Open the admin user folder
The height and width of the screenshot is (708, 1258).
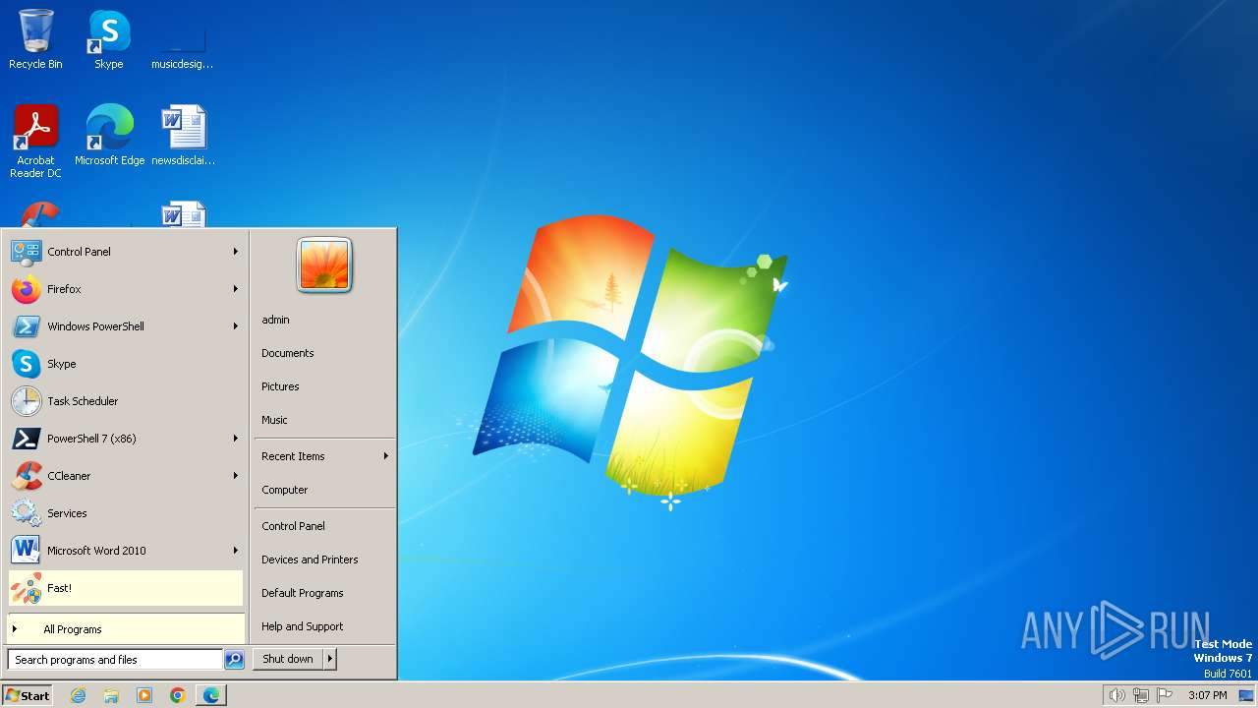point(324,320)
